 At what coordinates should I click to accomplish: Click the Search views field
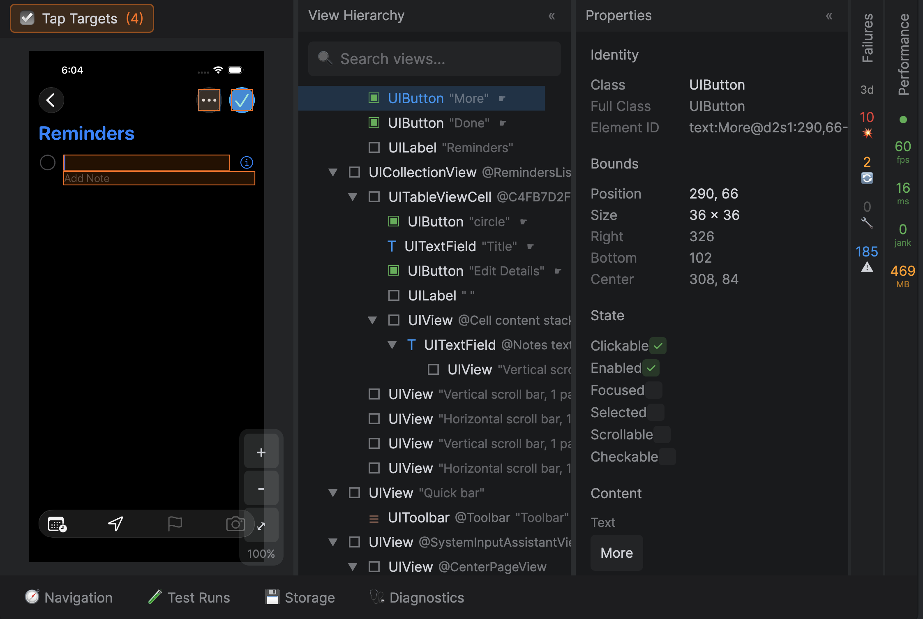434,59
